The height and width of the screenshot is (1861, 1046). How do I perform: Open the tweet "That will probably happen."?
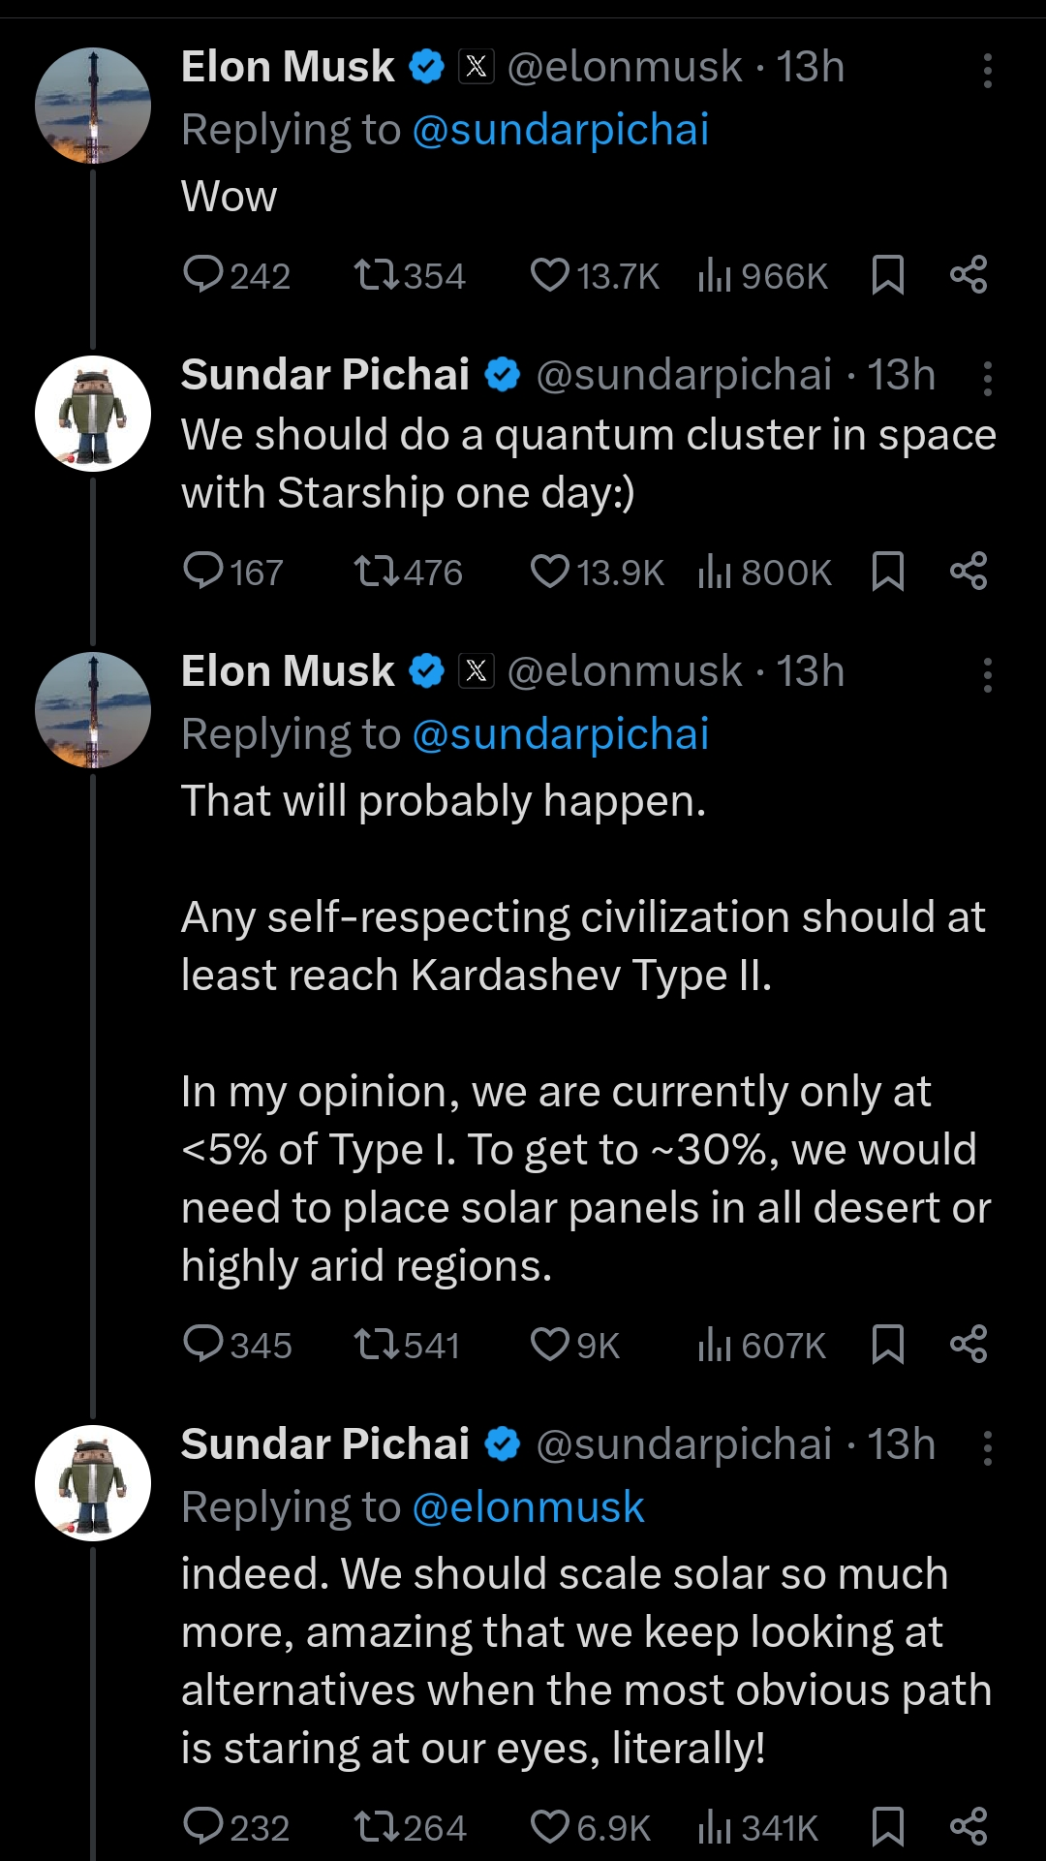click(444, 801)
